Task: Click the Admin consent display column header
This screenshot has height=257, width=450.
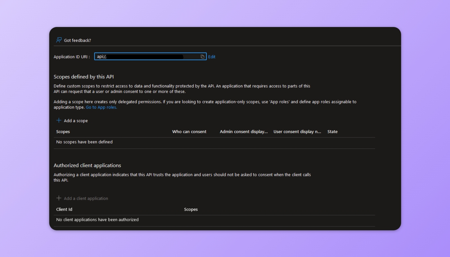Action: point(244,131)
